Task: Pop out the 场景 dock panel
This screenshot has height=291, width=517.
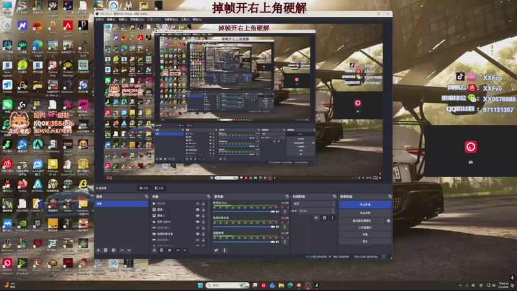Action: [x=147, y=197]
